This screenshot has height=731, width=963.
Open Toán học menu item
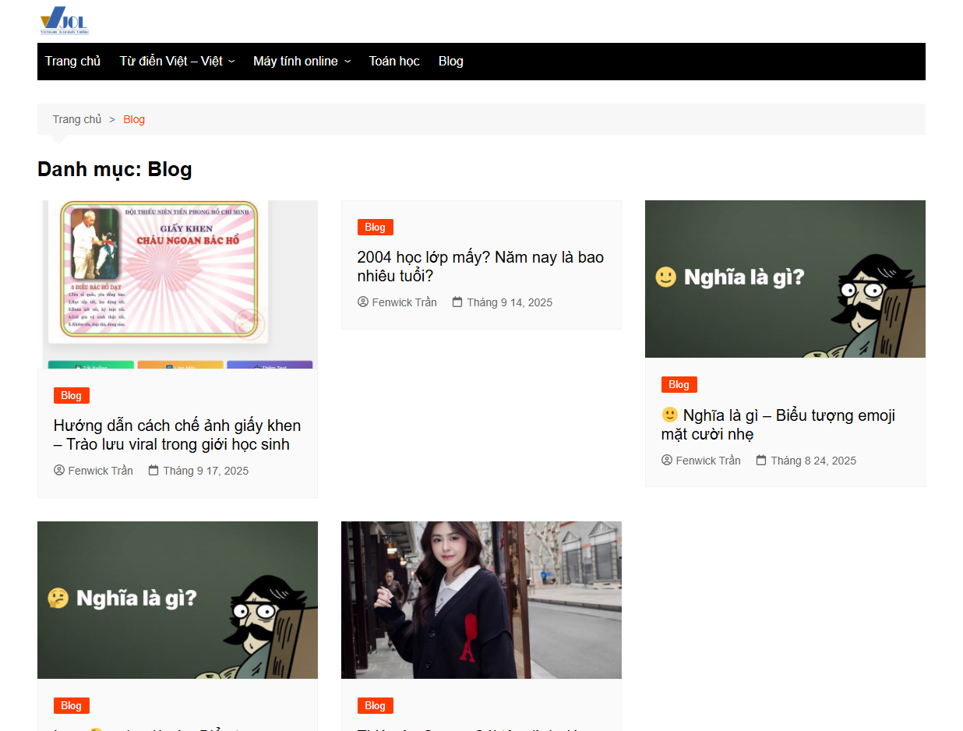(x=394, y=62)
